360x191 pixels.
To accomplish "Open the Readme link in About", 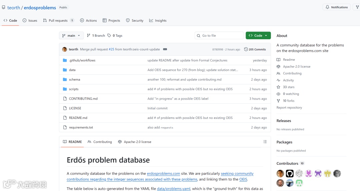I will (x=286, y=59).
